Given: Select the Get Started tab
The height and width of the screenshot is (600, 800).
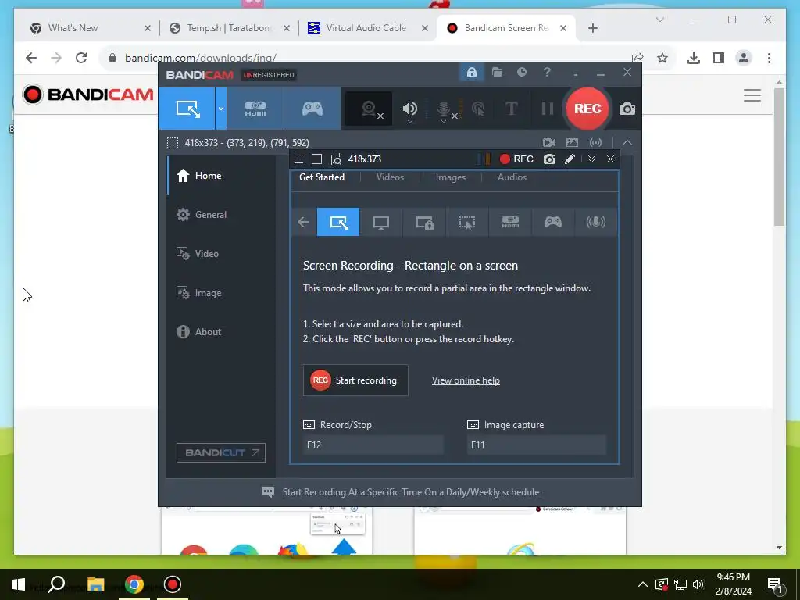Looking at the screenshot, I should tap(321, 177).
